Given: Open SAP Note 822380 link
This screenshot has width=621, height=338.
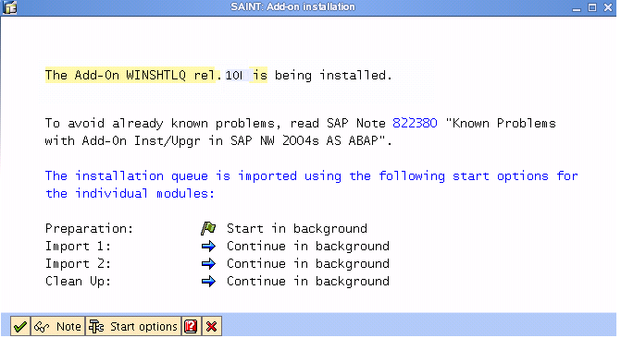Looking at the screenshot, I should [415, 123].
